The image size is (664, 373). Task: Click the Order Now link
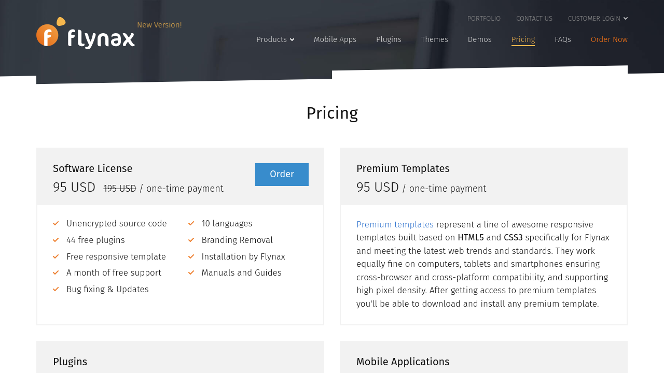pos(609,40)
